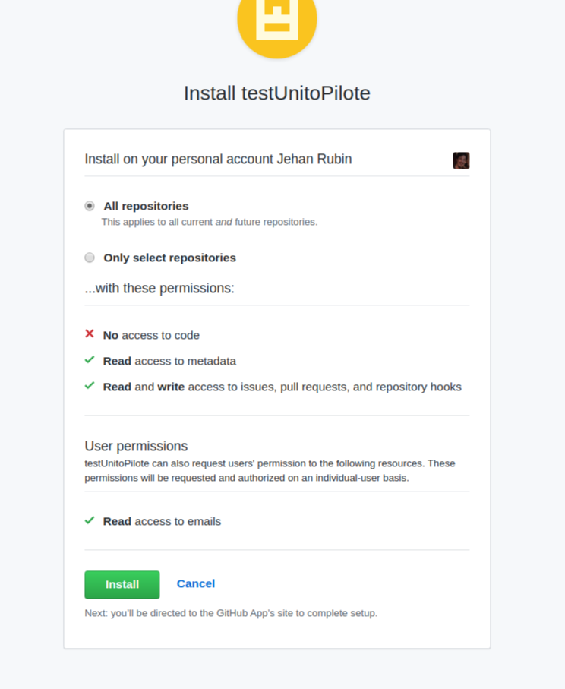Select the All repositories radio button
This screenshot has height=689, width=565.
click(90, 206)
